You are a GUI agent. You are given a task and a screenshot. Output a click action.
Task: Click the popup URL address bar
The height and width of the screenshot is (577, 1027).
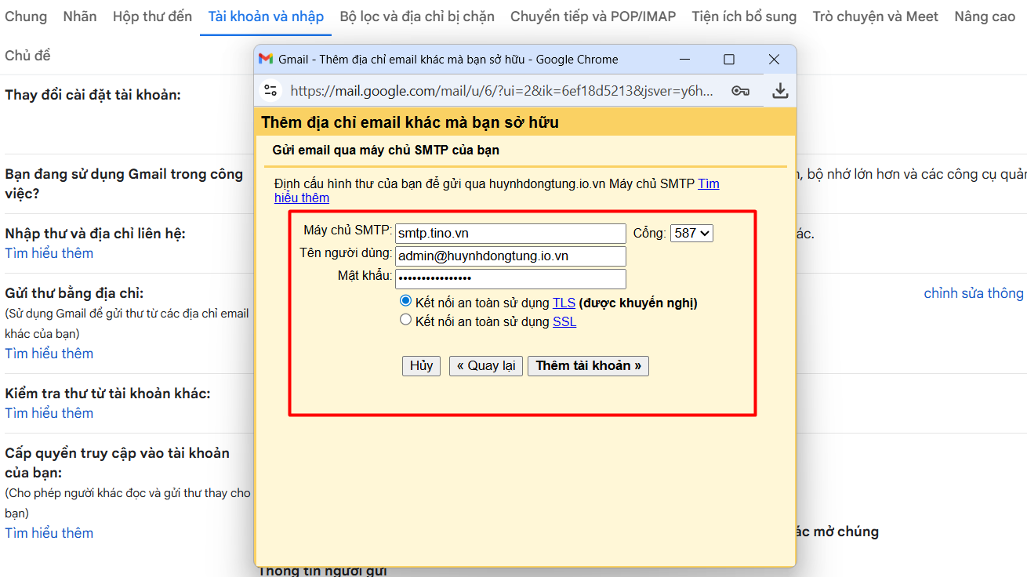[502, 91]
